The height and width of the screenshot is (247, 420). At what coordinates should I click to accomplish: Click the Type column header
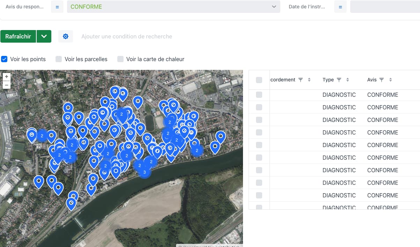coord(328,80)
